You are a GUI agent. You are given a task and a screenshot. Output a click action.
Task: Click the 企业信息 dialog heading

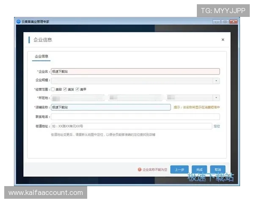pos(43,40)
